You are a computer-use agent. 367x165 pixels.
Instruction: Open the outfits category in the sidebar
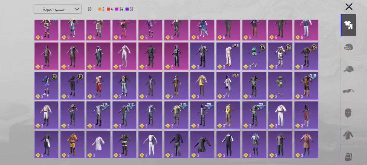coord(348,25)
